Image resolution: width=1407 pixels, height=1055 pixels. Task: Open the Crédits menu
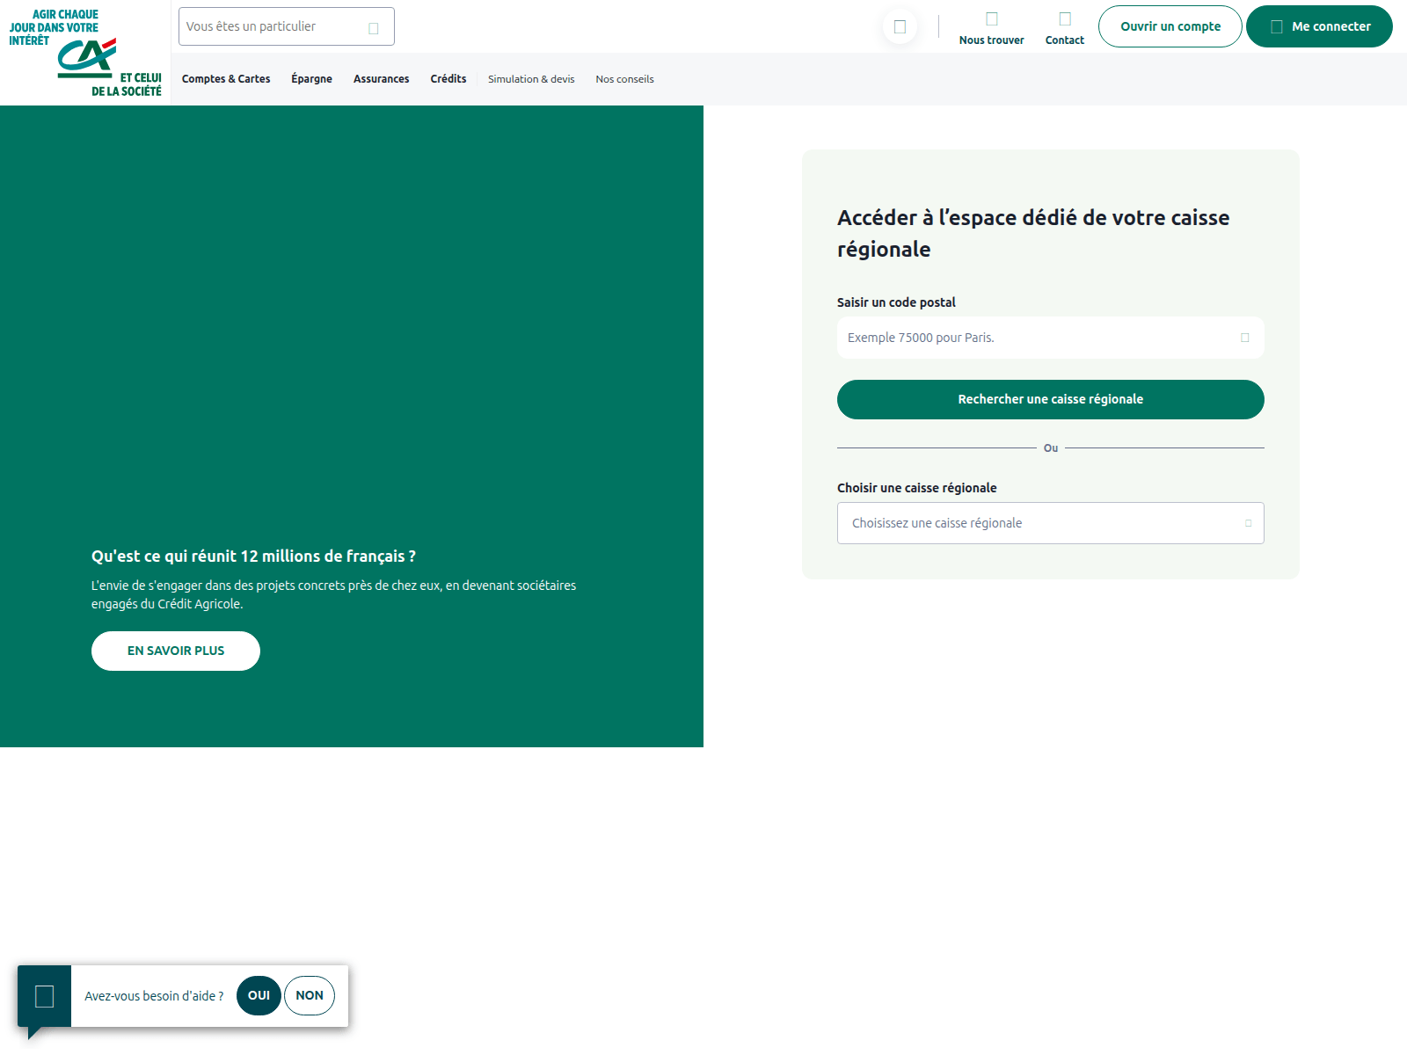448,79
